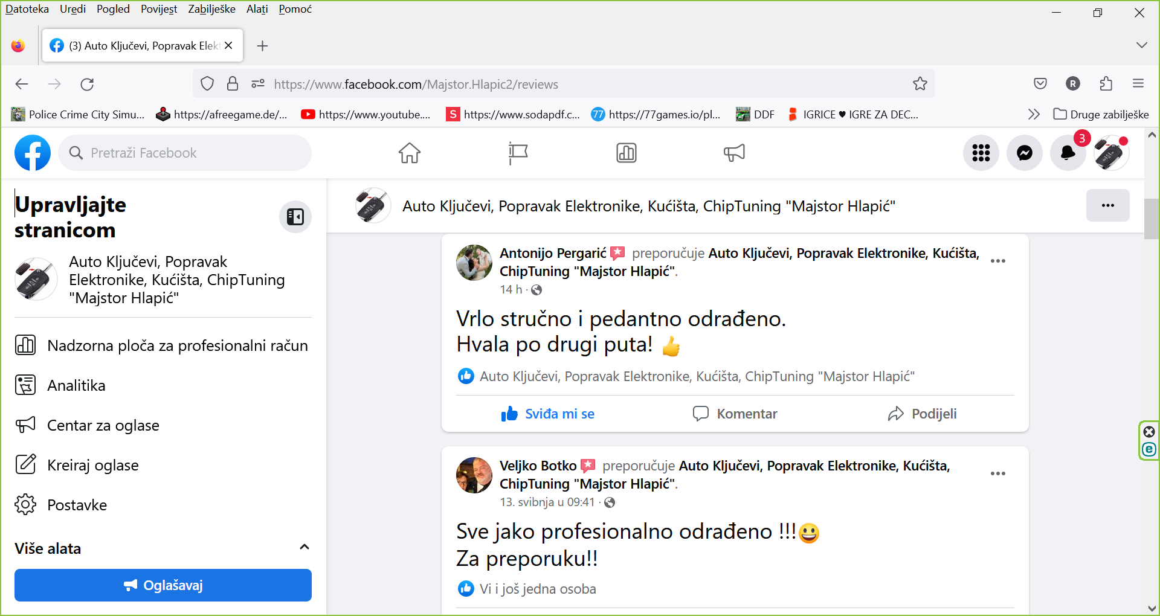
Task: Go to the Home feed icon
Action: tap(409, 153)
